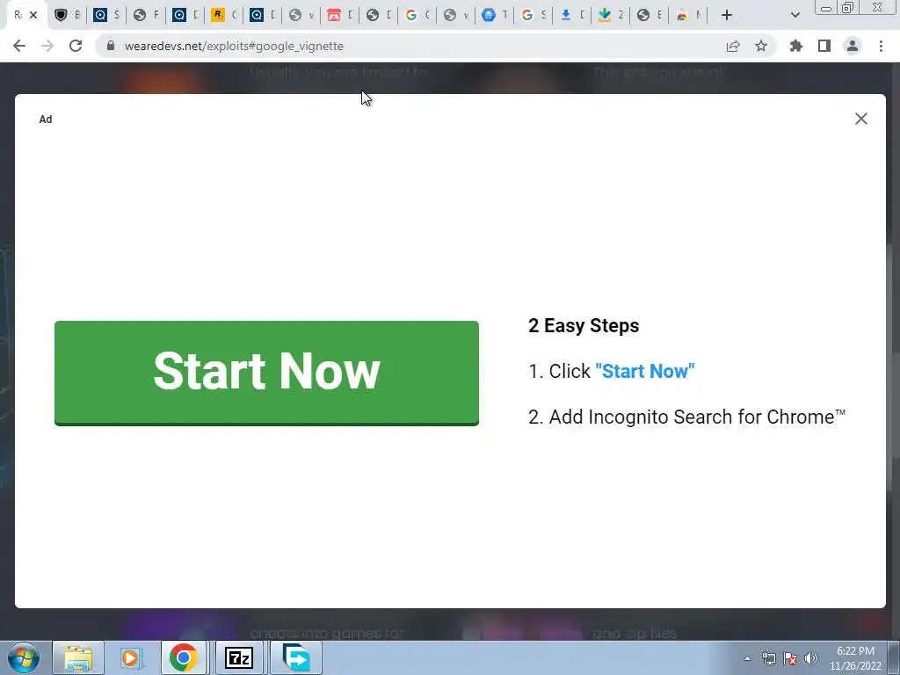Switch to the blue download arrow tab
This screenshot has width=900, height=675.
click(571, 16)
